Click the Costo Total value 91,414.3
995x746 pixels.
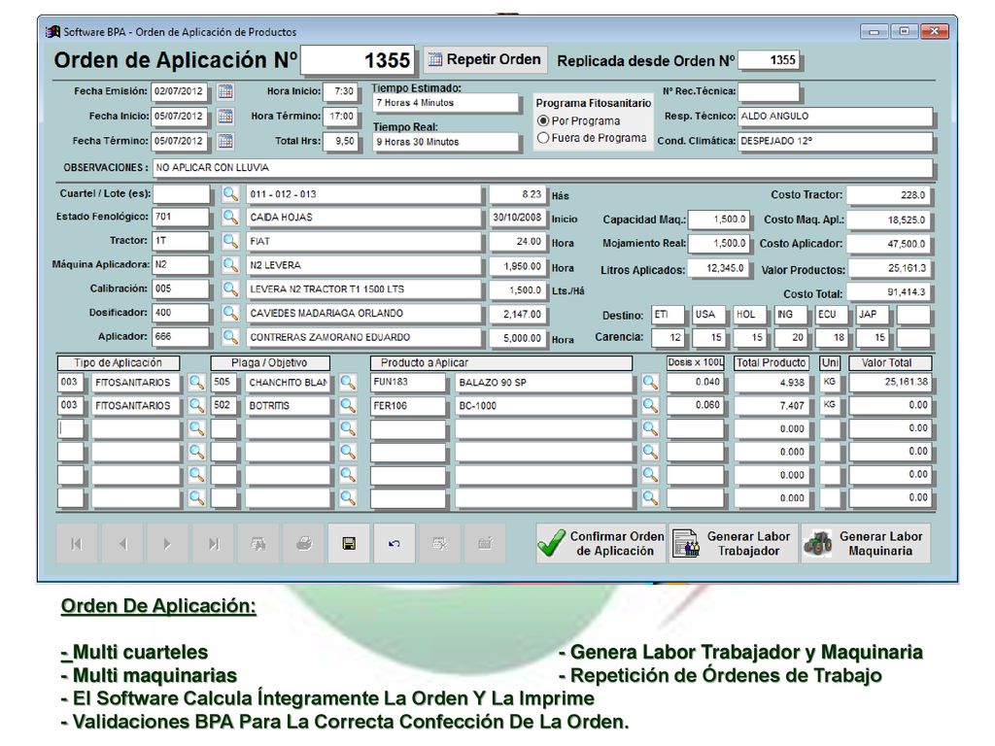tap(888, 292)
